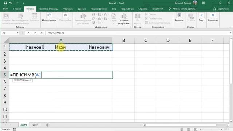Switch to the Рецензирование tab

99,9
